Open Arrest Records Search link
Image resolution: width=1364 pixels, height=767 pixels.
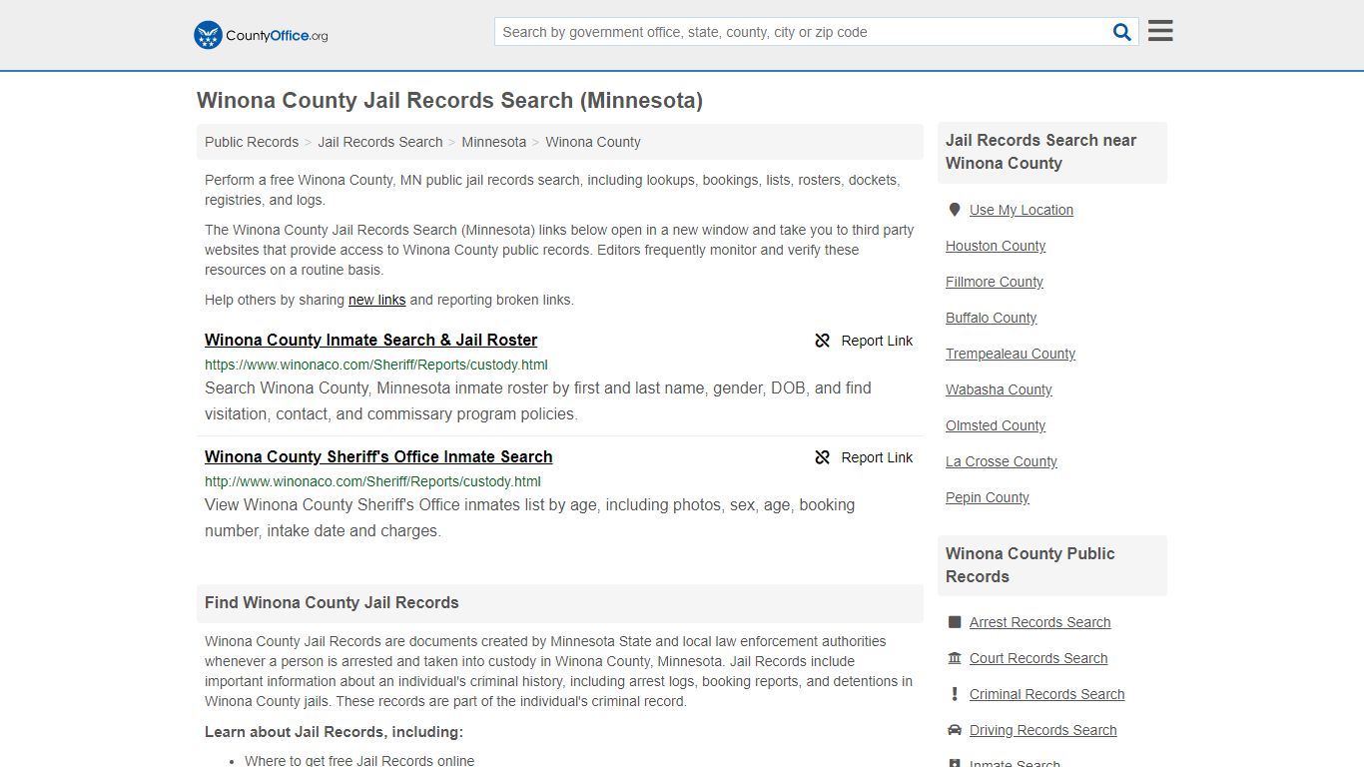[x=1039, y=622]
